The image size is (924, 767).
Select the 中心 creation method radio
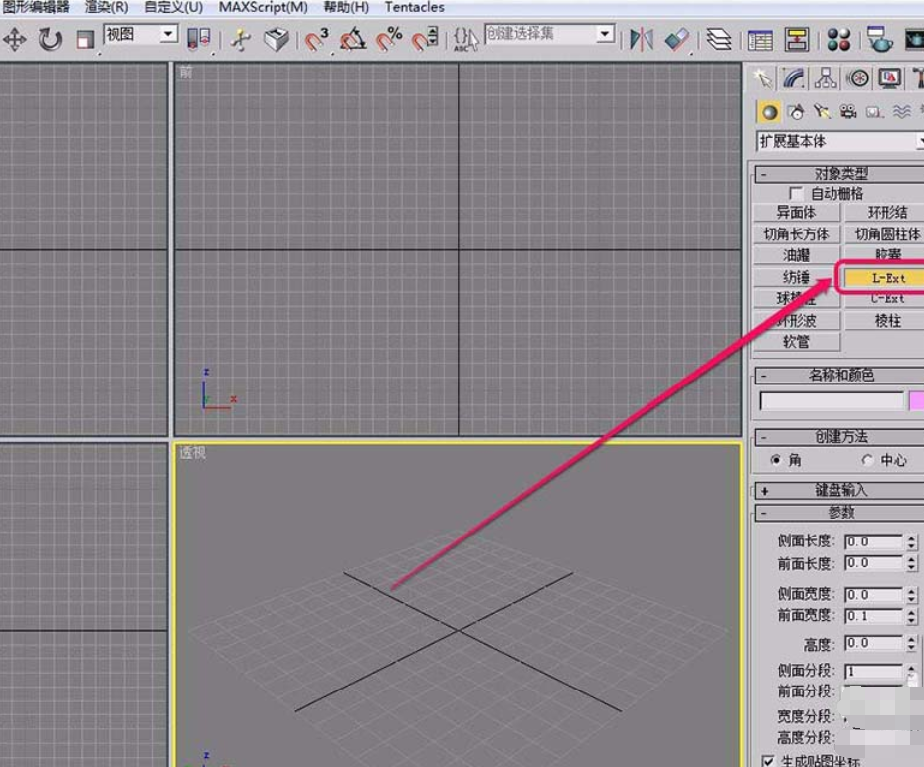point(867,460)
